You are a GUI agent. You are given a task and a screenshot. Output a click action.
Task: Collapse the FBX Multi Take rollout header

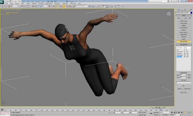point(184,45)
